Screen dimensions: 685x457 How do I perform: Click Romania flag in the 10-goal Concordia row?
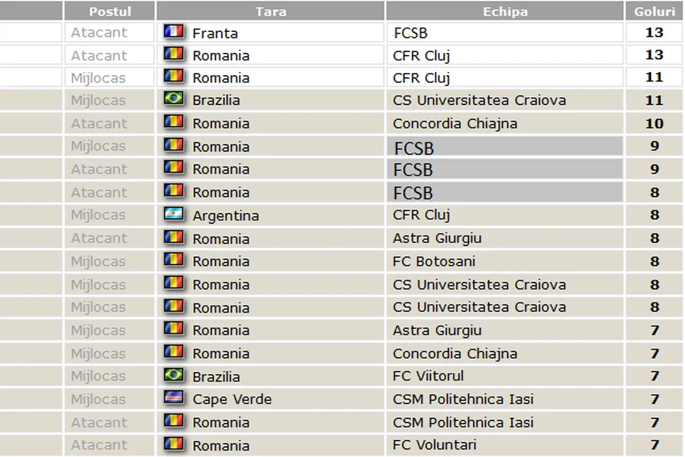click(x=174, y=123)
